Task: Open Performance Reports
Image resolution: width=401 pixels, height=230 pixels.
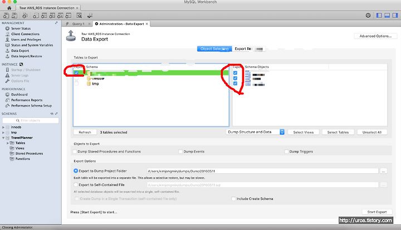Action: click(x=27, y=100)
